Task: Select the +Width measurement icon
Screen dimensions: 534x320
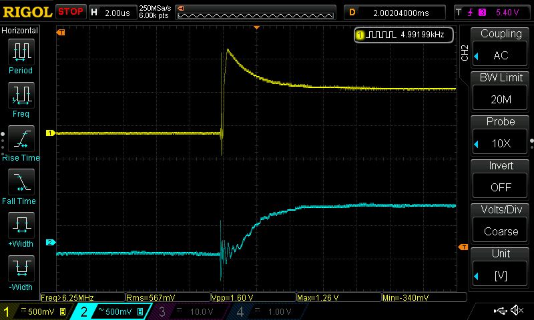Action: point(21,225)
